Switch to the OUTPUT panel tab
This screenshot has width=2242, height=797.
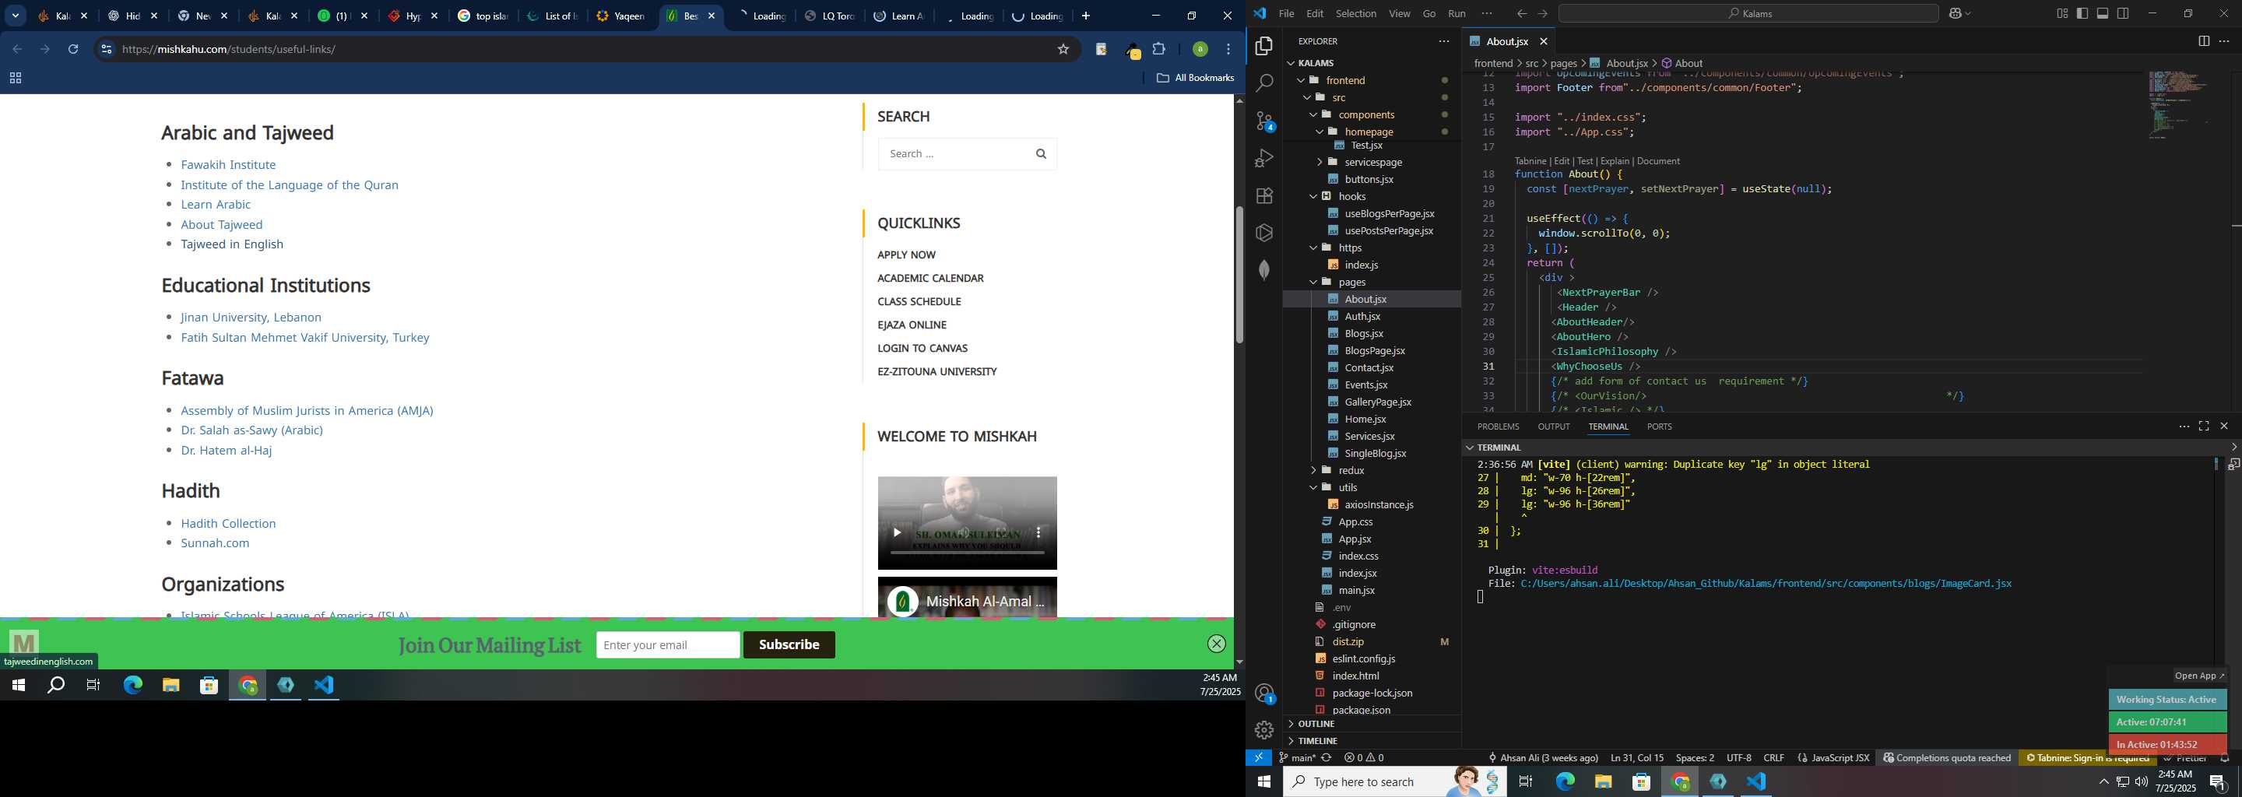tap(1554, 427)
